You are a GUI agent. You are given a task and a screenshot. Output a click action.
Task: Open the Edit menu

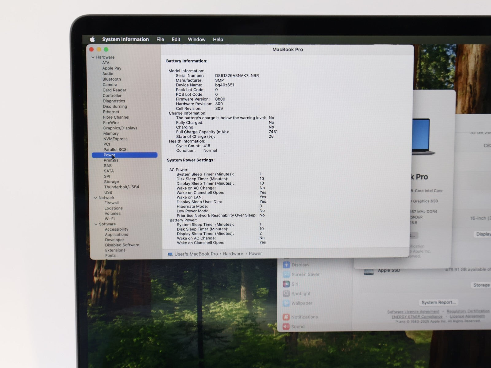(176, 40)
